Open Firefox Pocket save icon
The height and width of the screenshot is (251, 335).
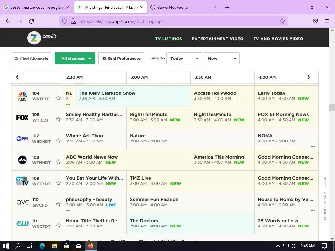[x=315, y=21]
